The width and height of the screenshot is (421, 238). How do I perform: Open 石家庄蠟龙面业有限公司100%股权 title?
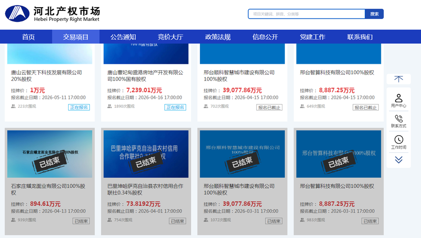point(48,189)
